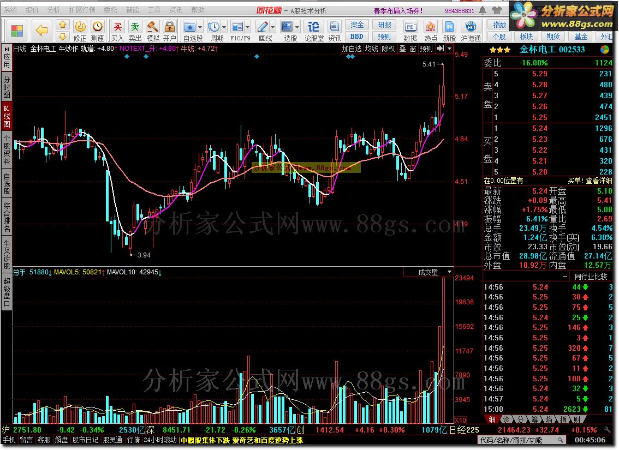Toggle the 叠 overlay button

click(x=402, y=49)
